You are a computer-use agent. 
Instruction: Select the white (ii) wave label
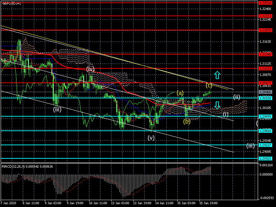pos(237,97)
